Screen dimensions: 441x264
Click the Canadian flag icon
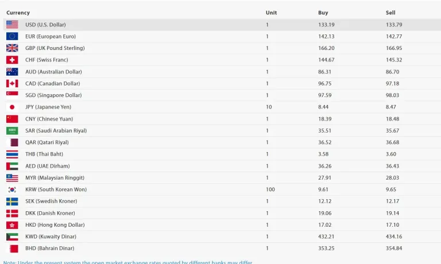pyautogui.click(x=12, y=84)
